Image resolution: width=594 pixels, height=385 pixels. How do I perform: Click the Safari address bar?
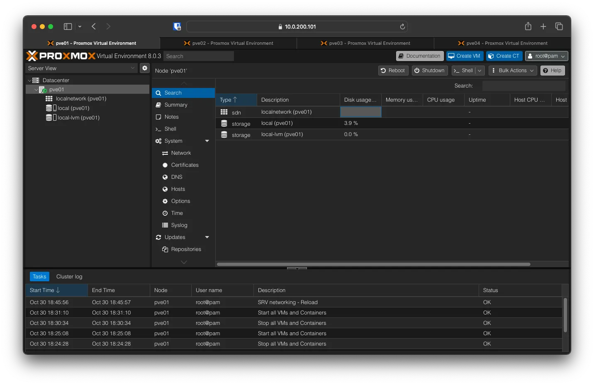click(297, 27)
